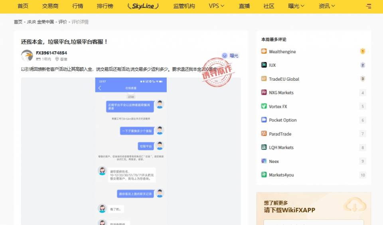The width and height of the screenshot is (383, 225).
Task: Click the LQH Markets logo icon
Action: point(264,147)
